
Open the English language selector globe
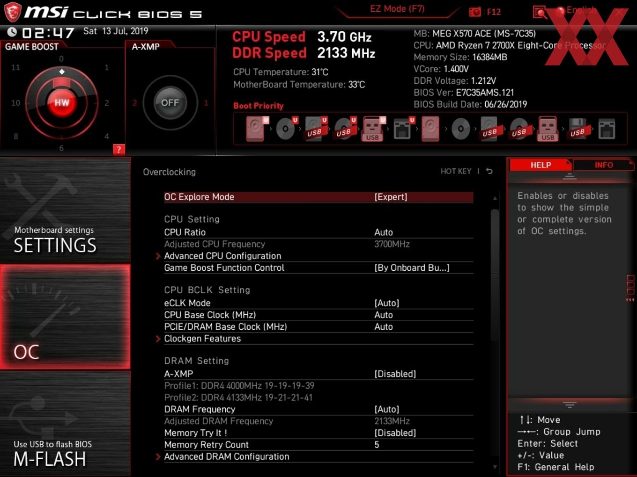tap(560, 11)
